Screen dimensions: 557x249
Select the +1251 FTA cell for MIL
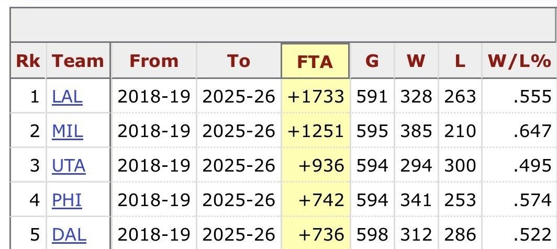(x=316, y=131)
